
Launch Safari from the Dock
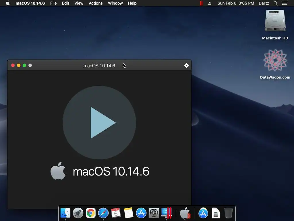coord(103,213)
